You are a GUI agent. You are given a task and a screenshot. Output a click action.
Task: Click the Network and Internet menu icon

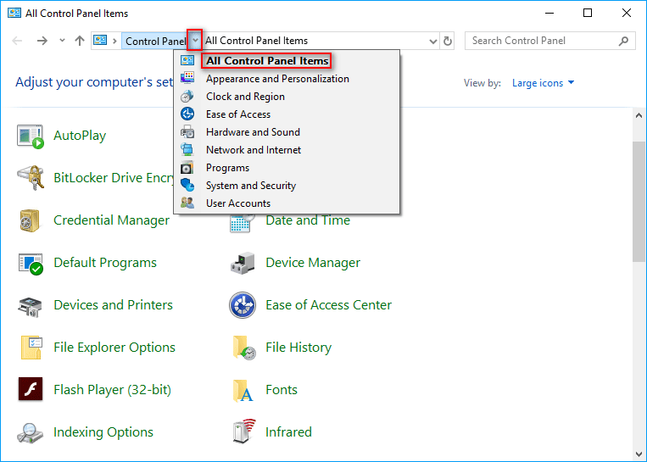click(x=187, y=149)
